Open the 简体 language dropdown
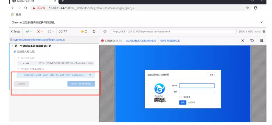This screenshot has width=272, height=125. [212, 75]
